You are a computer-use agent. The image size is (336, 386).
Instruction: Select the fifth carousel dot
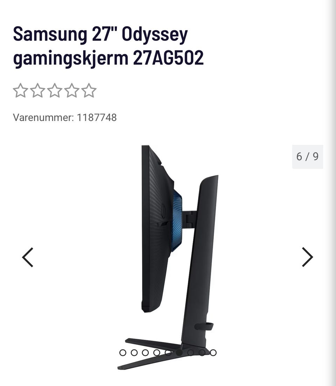point(168,353)
